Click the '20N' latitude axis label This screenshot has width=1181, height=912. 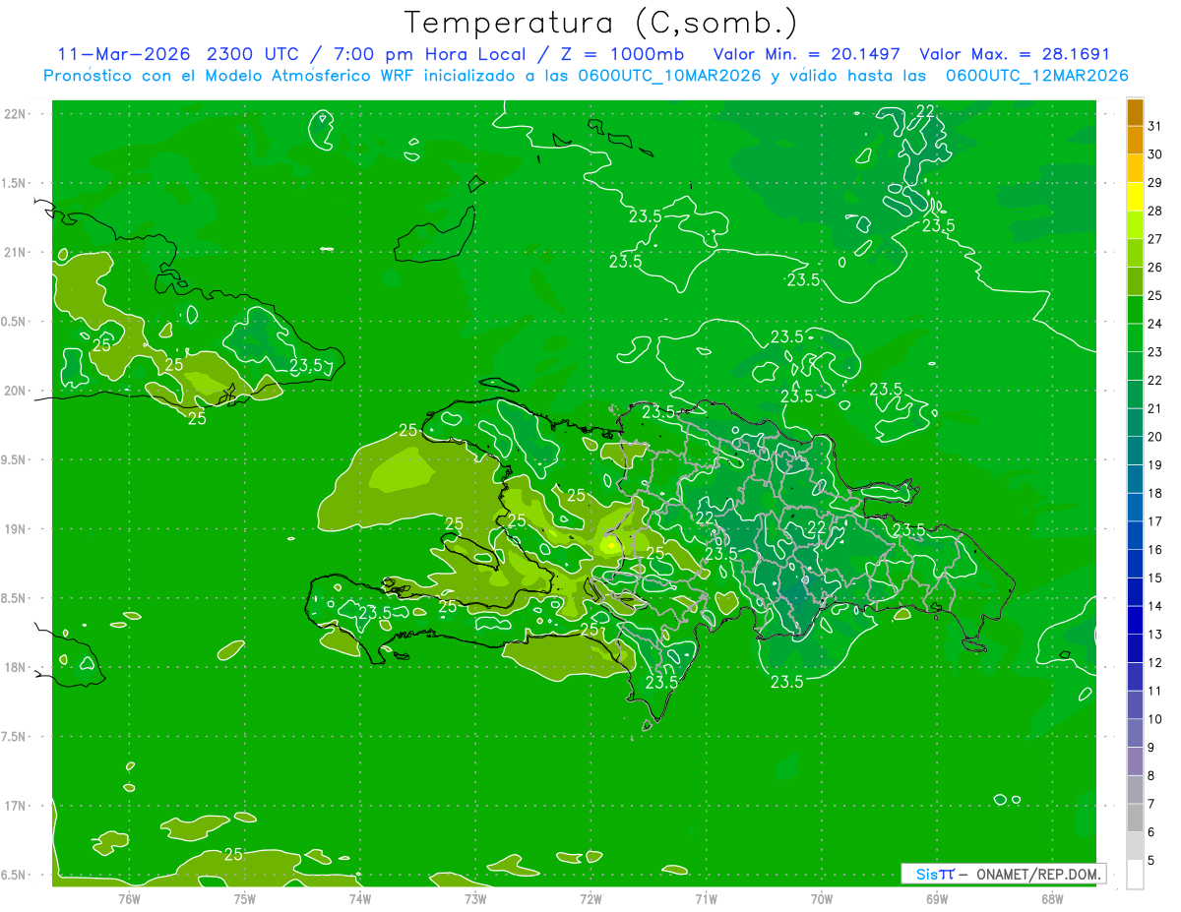[16, 391]
